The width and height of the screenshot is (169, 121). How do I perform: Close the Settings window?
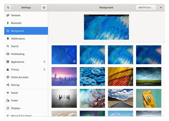pos(161,7)
